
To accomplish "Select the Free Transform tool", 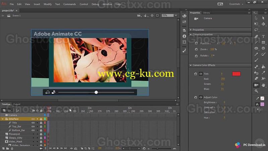I will 256,24.
